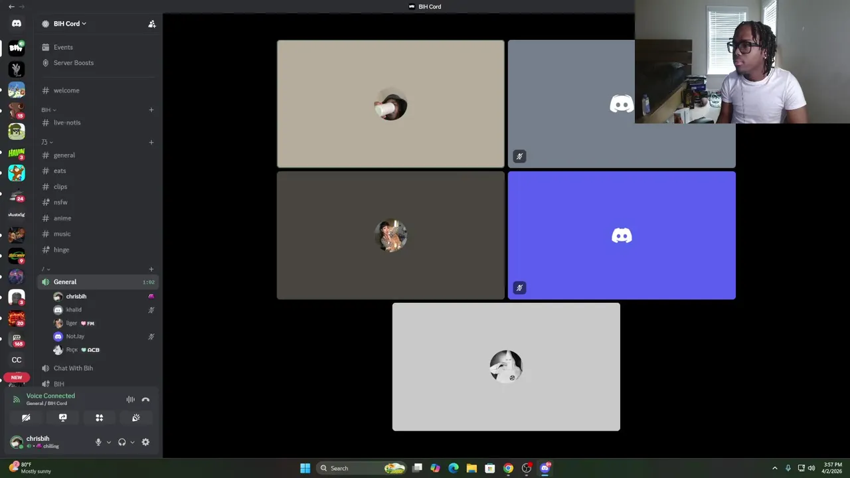
Task: Open Microsoft Edge from taskbar
Action: 454,468
